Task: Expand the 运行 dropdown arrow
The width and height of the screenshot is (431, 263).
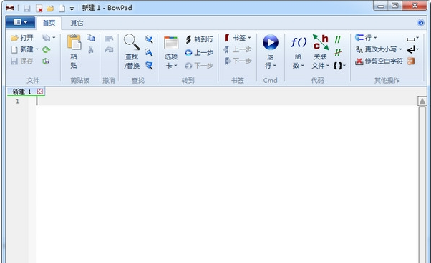Action: tap(275, 66)
